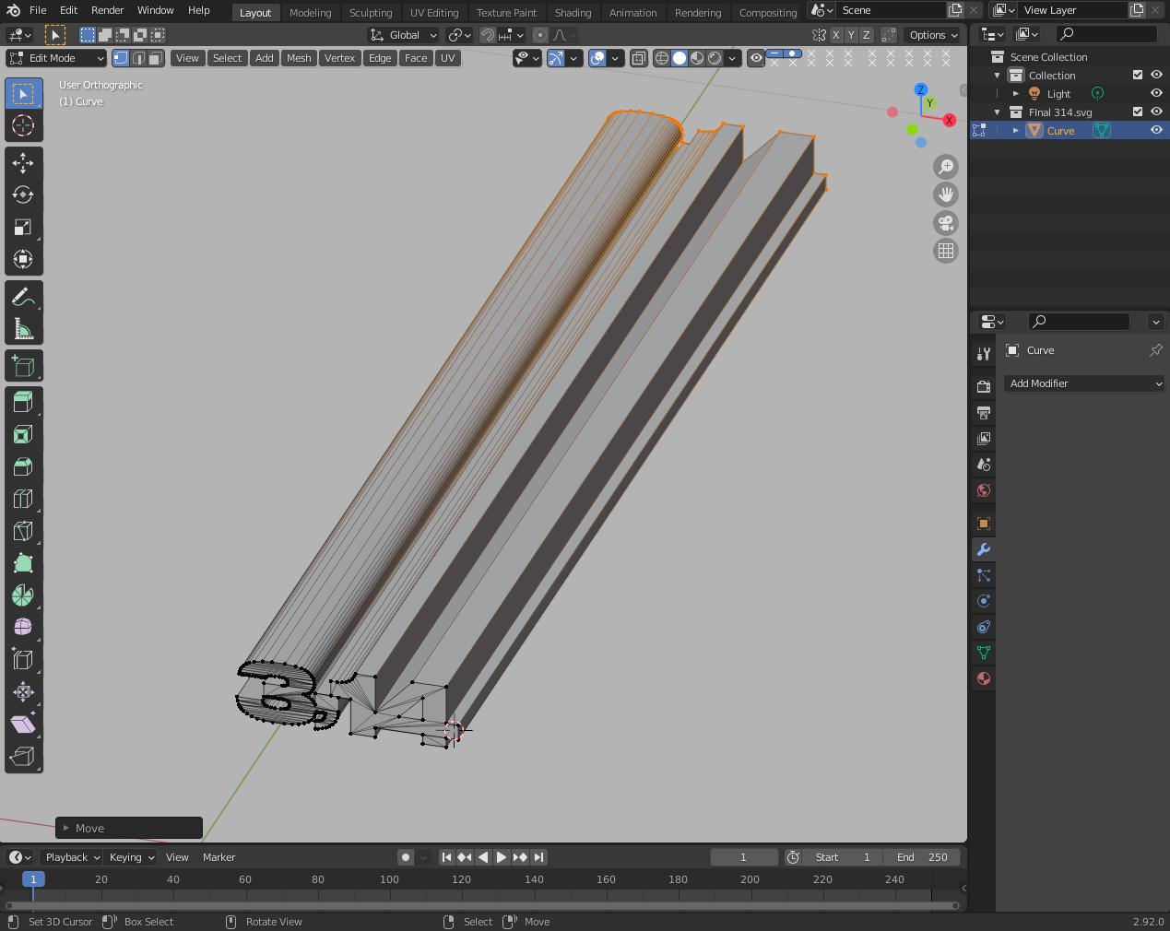Screen dimensions: 1170x931
Task: Click the current frame number field in the timeline
Action: tap(744, 857)
